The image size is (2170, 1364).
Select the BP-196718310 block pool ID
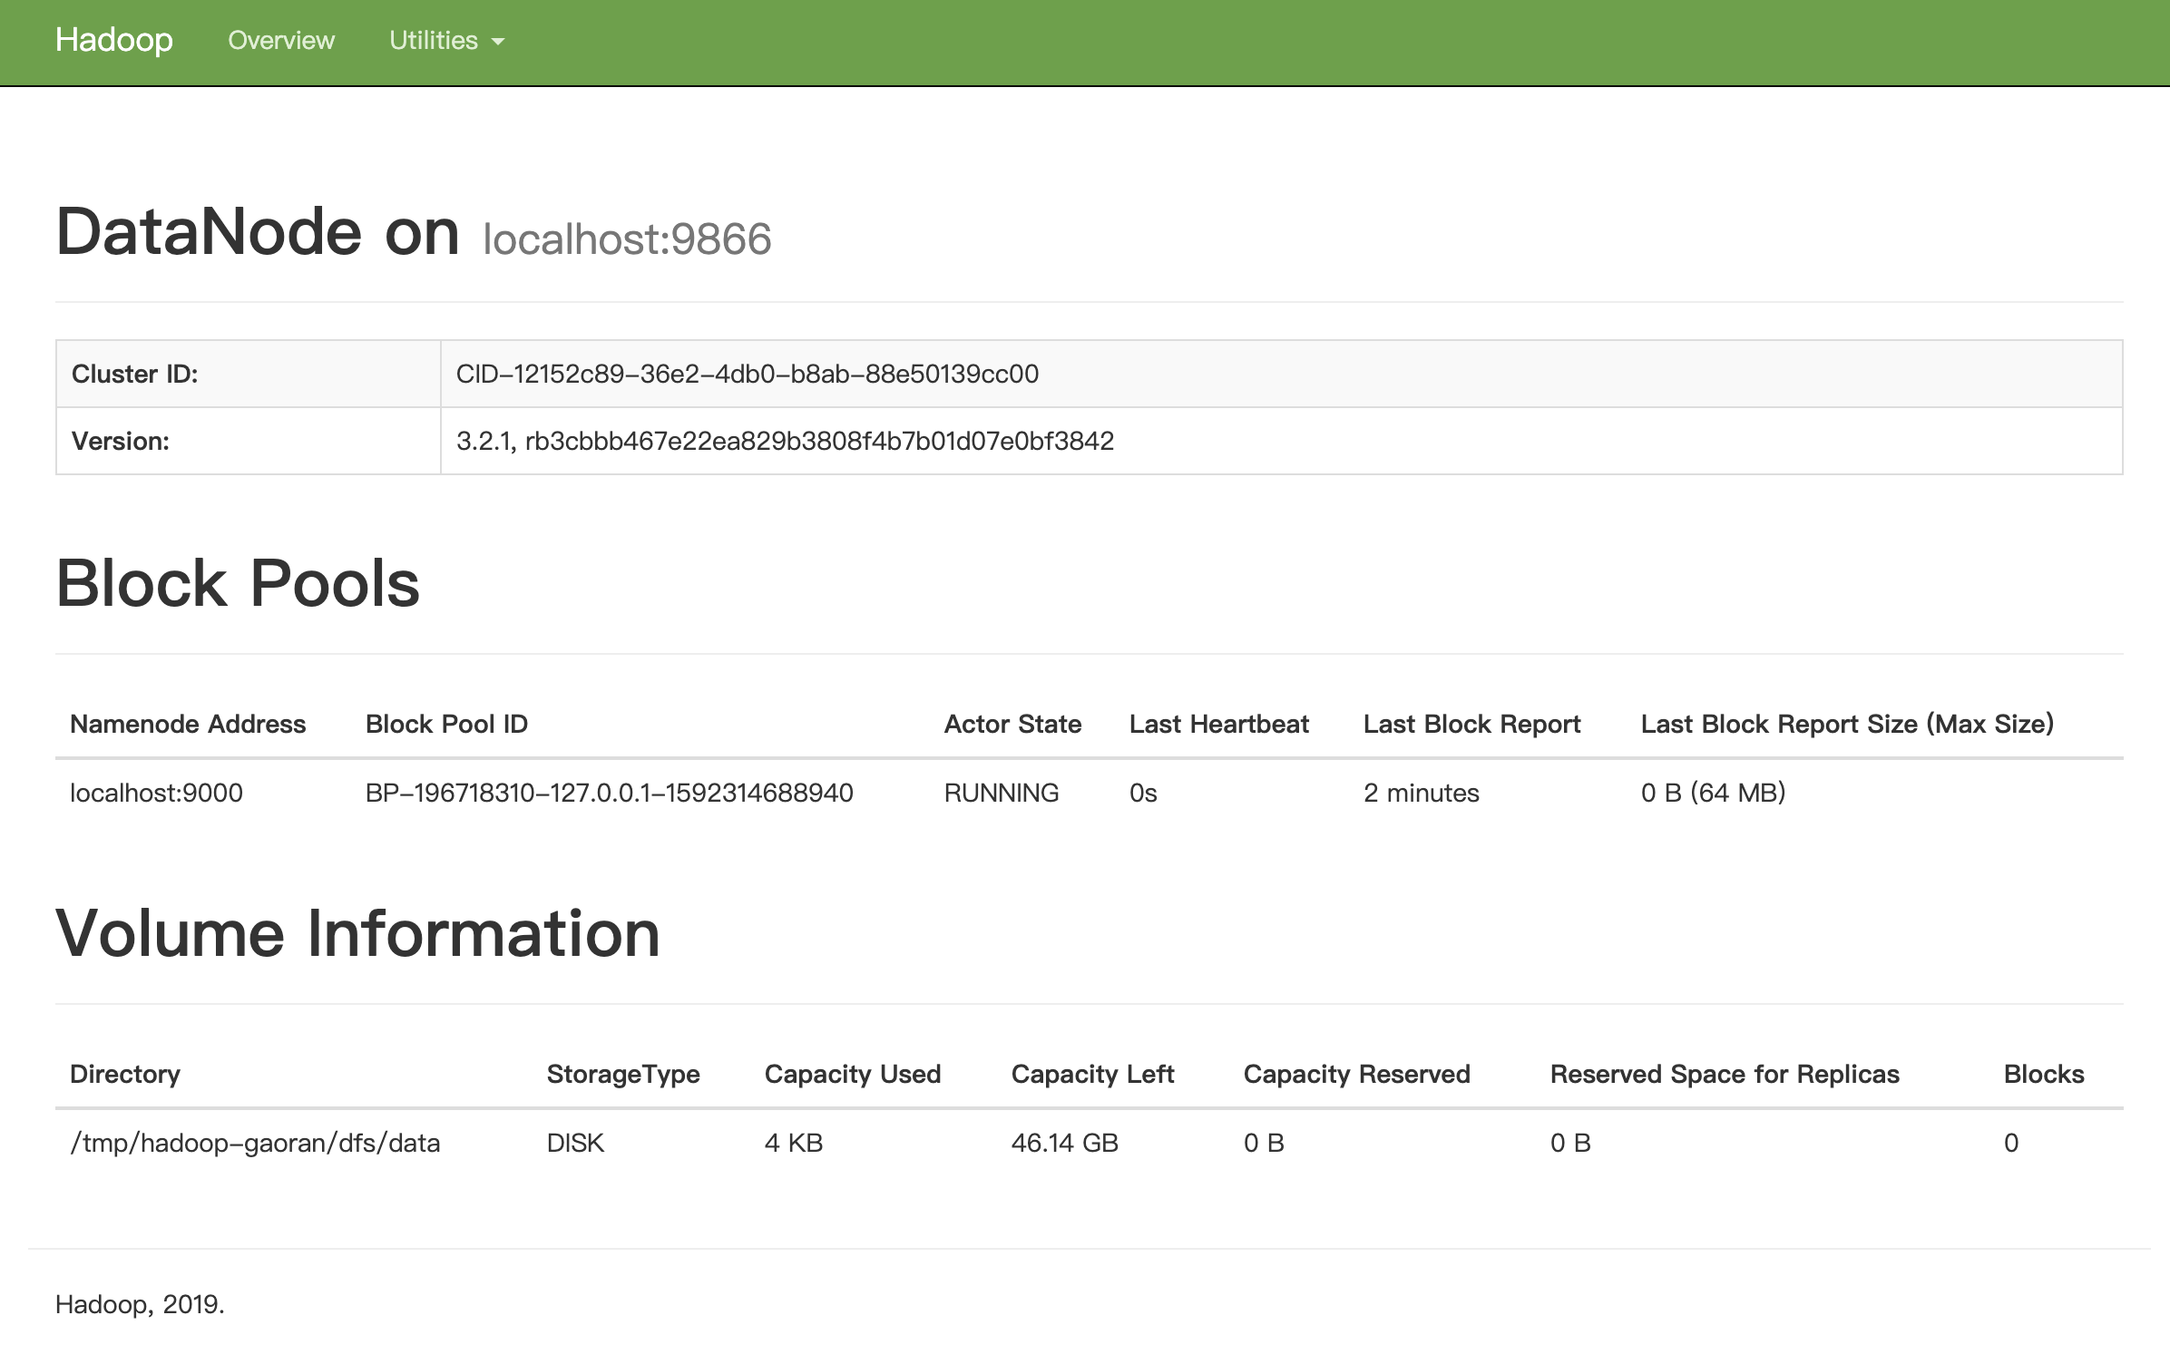609,793
